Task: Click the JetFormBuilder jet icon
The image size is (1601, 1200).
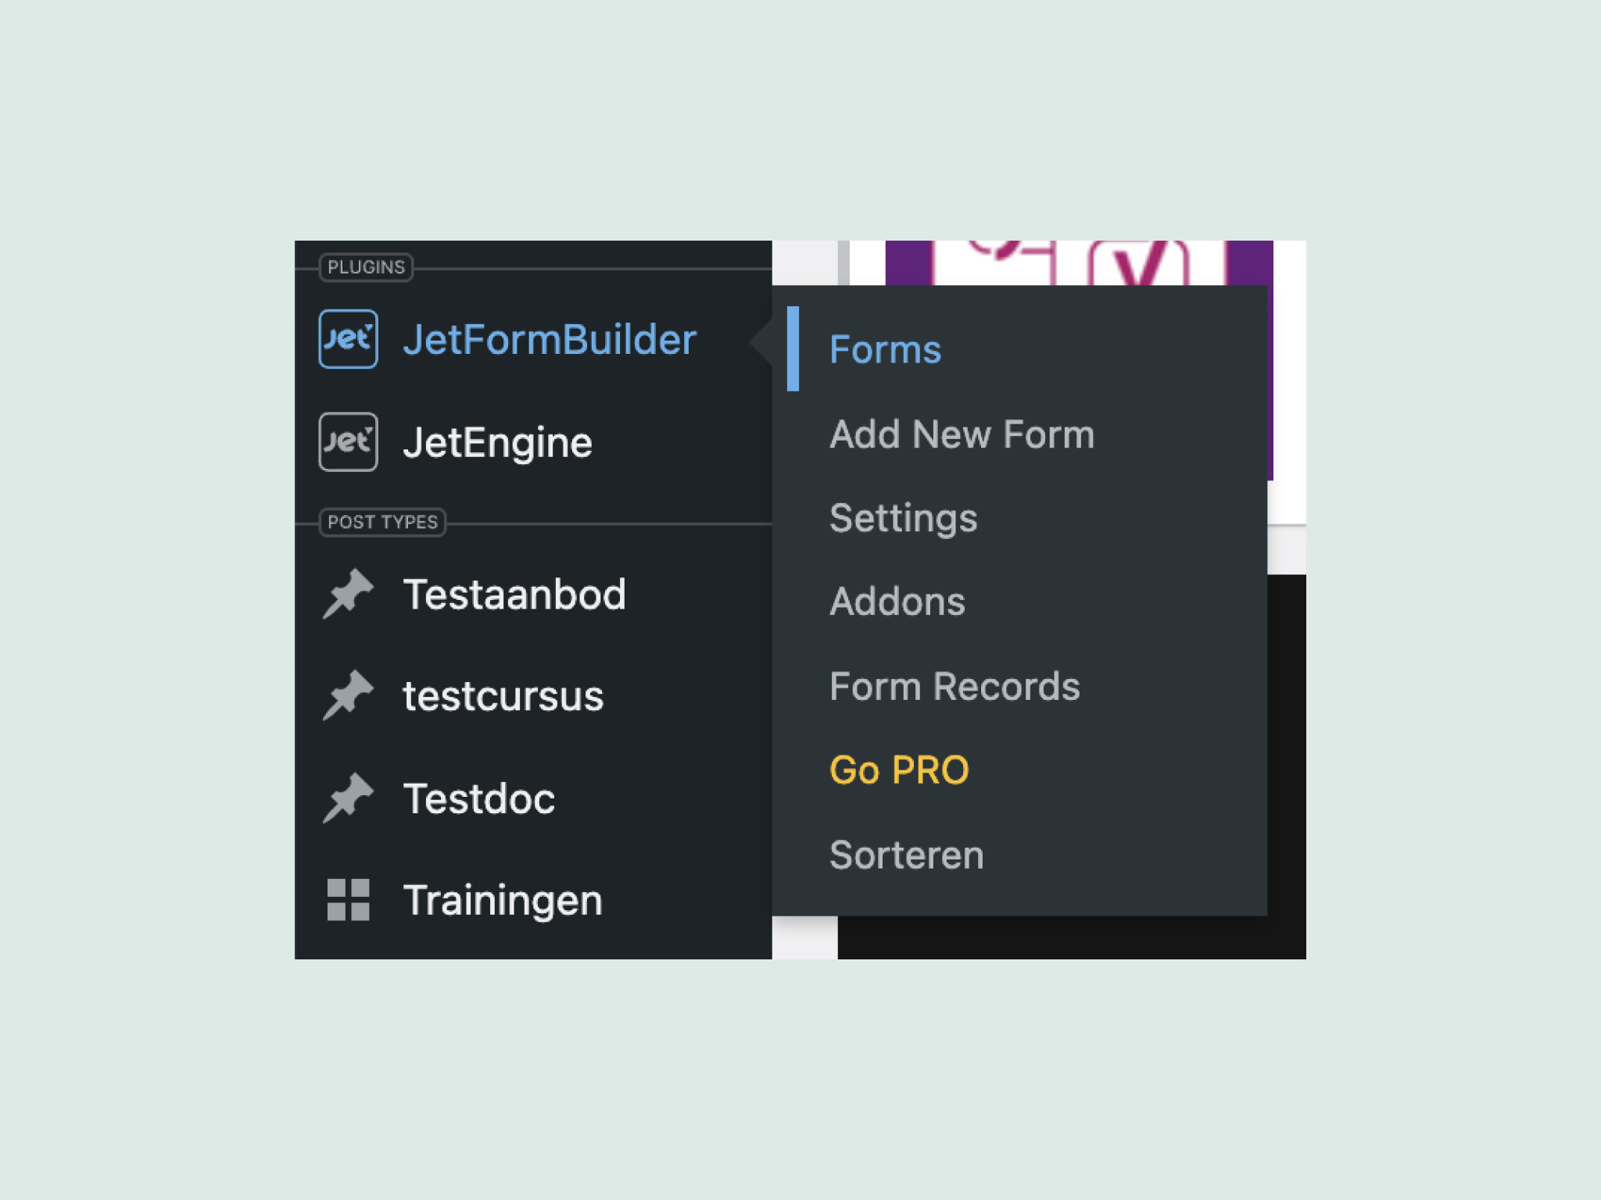Action: [x=349, y=337]
